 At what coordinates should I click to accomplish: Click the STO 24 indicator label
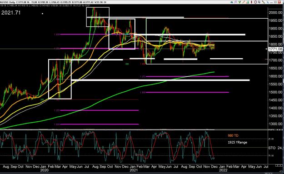(x=275, y=148)
